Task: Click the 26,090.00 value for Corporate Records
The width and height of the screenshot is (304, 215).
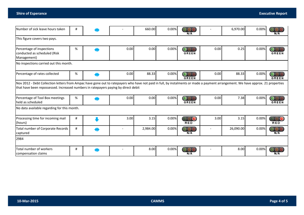Action: 238,129
